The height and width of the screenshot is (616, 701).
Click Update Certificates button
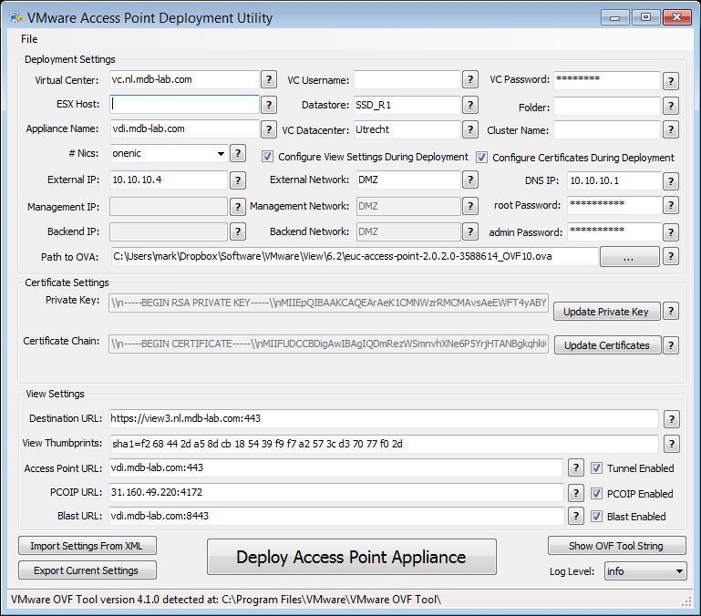tap(607, 345)
